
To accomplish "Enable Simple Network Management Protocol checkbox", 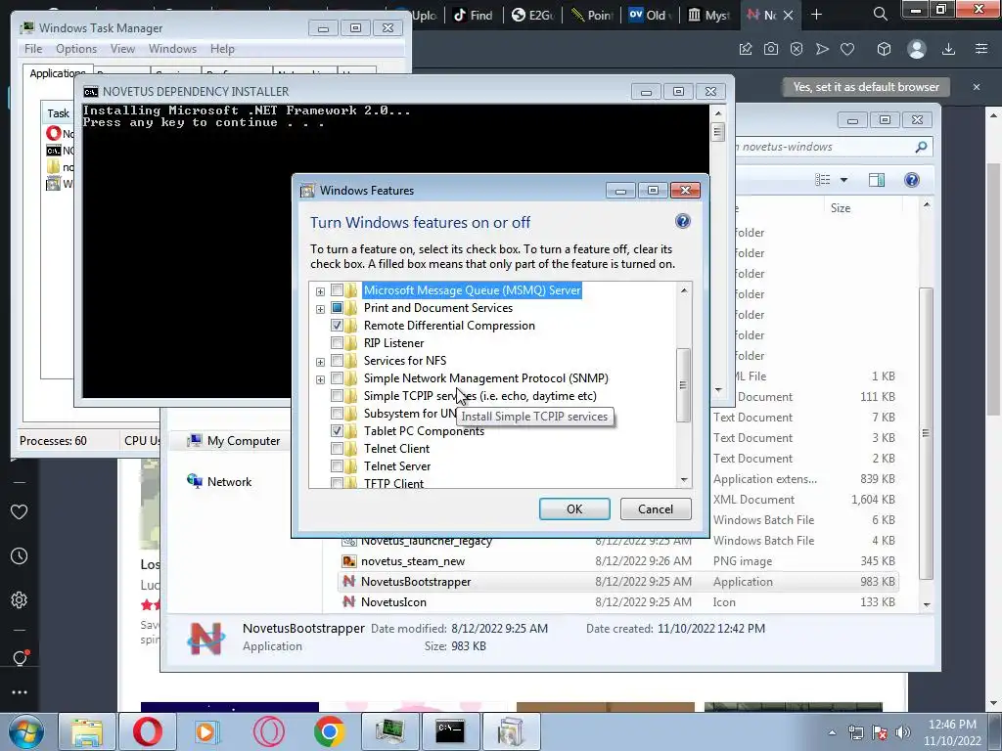I will 337,378.
